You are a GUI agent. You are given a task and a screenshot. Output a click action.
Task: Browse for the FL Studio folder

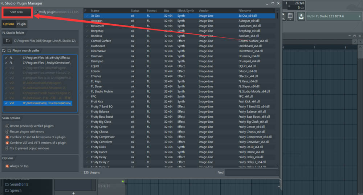(8, 41)
